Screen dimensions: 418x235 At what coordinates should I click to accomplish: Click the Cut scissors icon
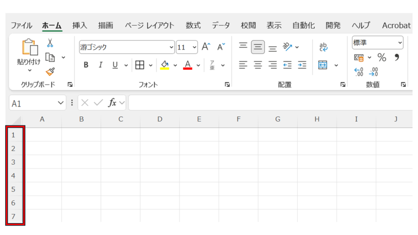pyautogui.click(x=50, y=43)
